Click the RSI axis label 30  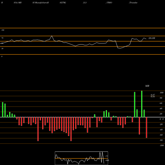pyautogui.click(x=2, y=49)
